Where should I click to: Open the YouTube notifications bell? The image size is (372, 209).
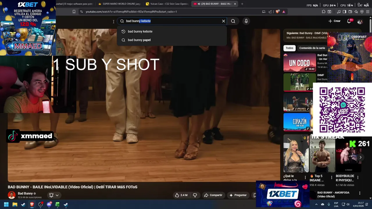[x=349, y=21]
